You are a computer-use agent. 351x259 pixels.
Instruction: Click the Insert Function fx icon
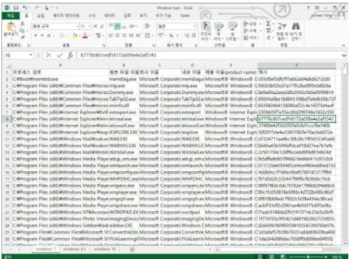[70, 56]
